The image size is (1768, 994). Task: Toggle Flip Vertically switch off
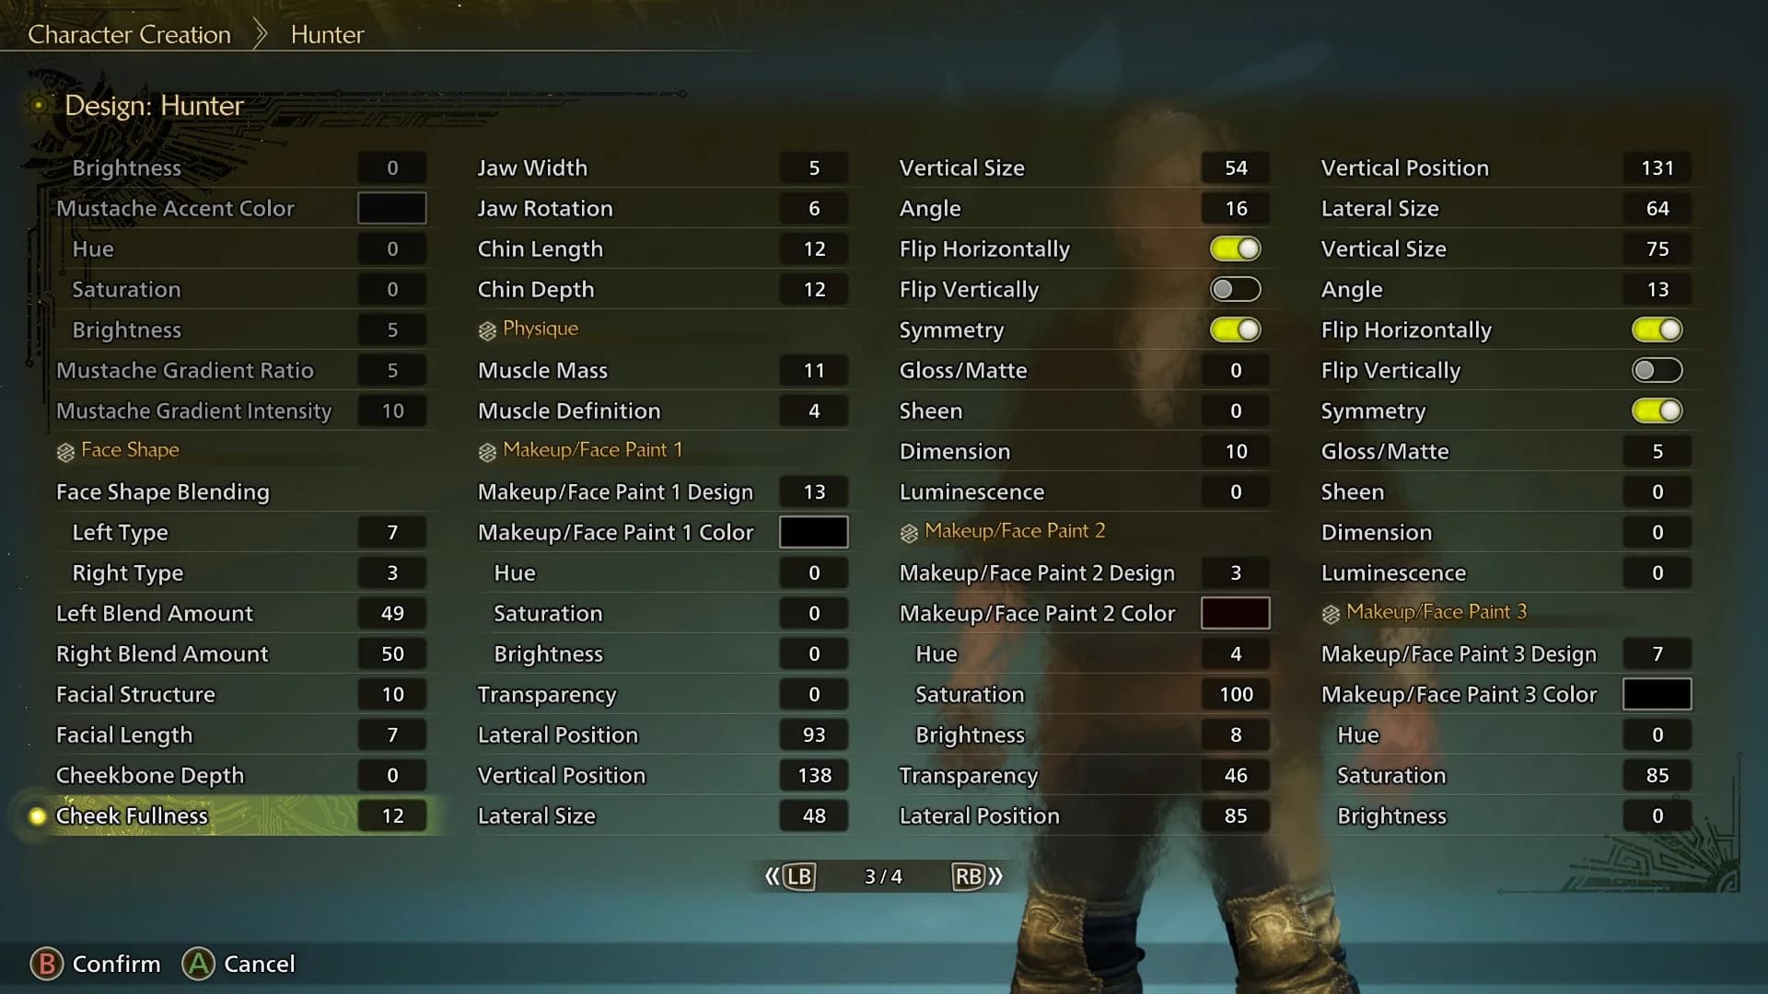tap(1236, 289)
